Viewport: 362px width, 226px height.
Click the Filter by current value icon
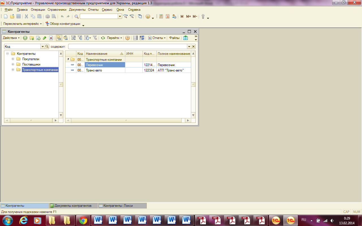coord(80,38)
